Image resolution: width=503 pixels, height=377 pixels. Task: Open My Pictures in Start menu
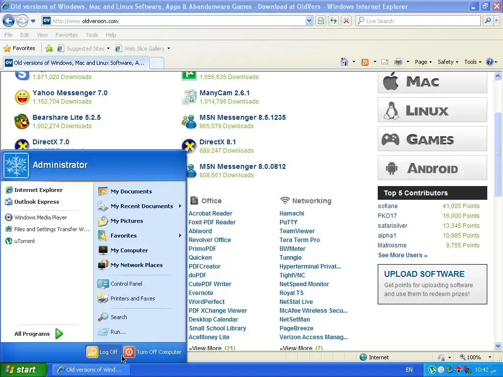click(x=121, y=221)
